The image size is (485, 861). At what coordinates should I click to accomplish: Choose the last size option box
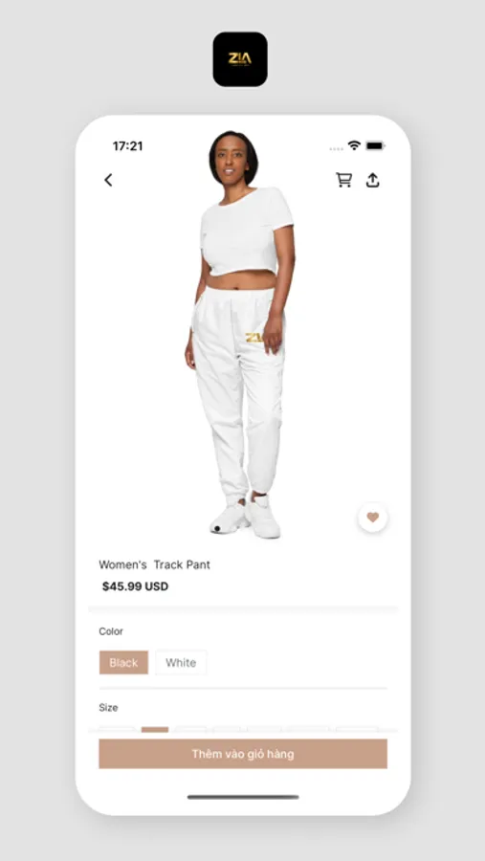pos(357,730)
